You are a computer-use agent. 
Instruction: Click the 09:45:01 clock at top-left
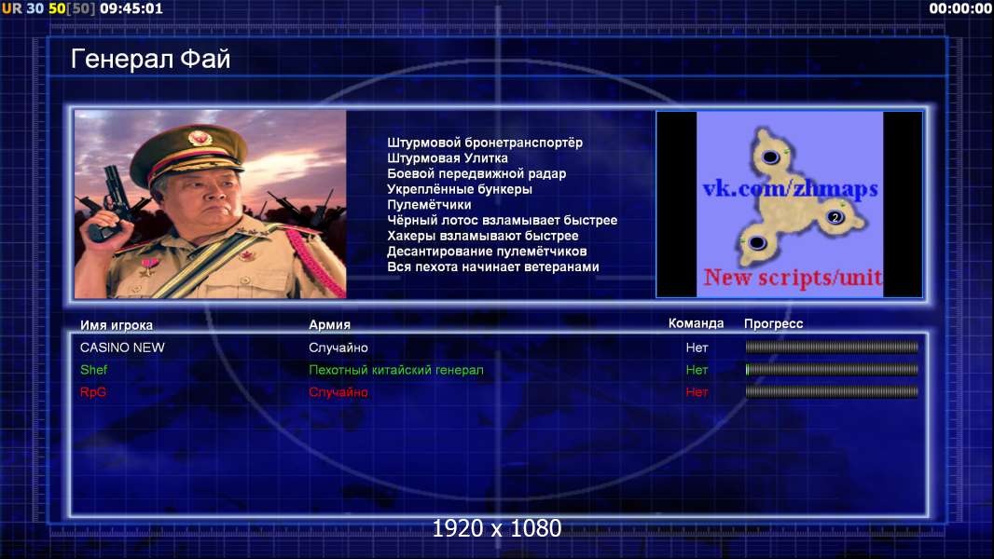pyautogui.click(x=131, y=9)
